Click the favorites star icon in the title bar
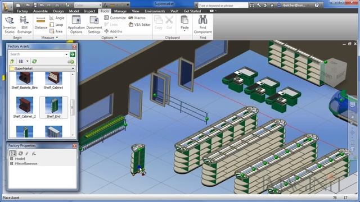Image resolution: width=360 pixels, height=202 pixels. (272, 5)
